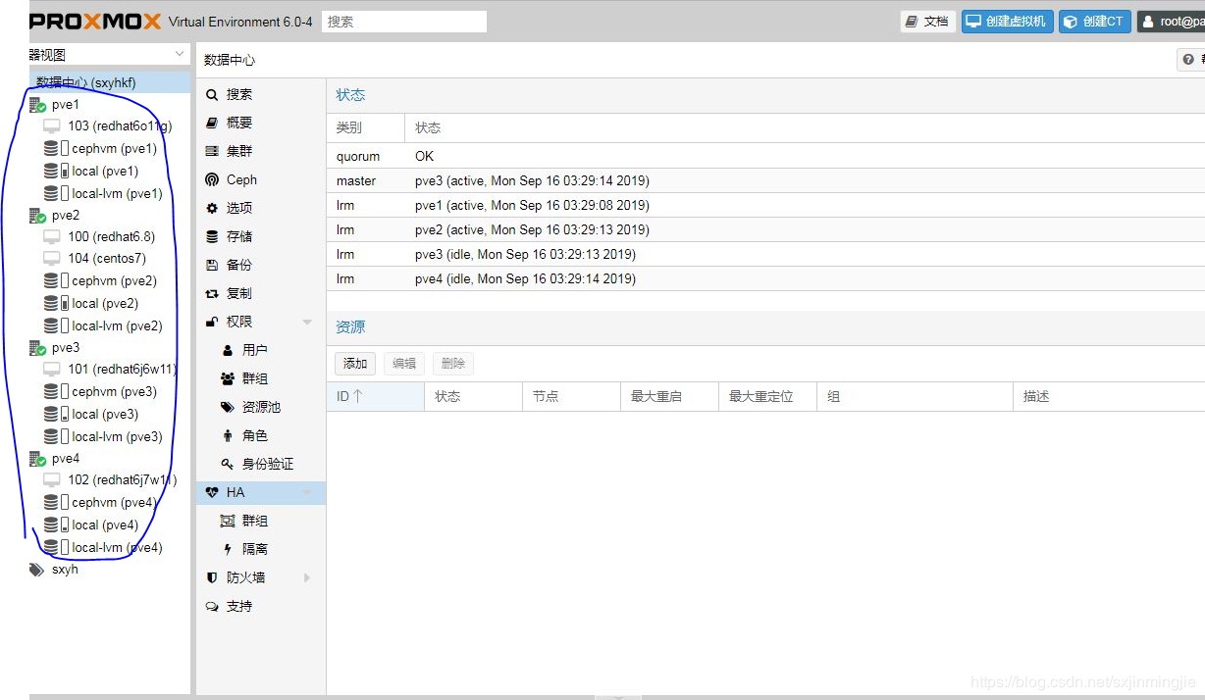Screen dimensions: 1205x700
Task: Click monitor icon of VM 104 centos7
Action: (52, 259)
